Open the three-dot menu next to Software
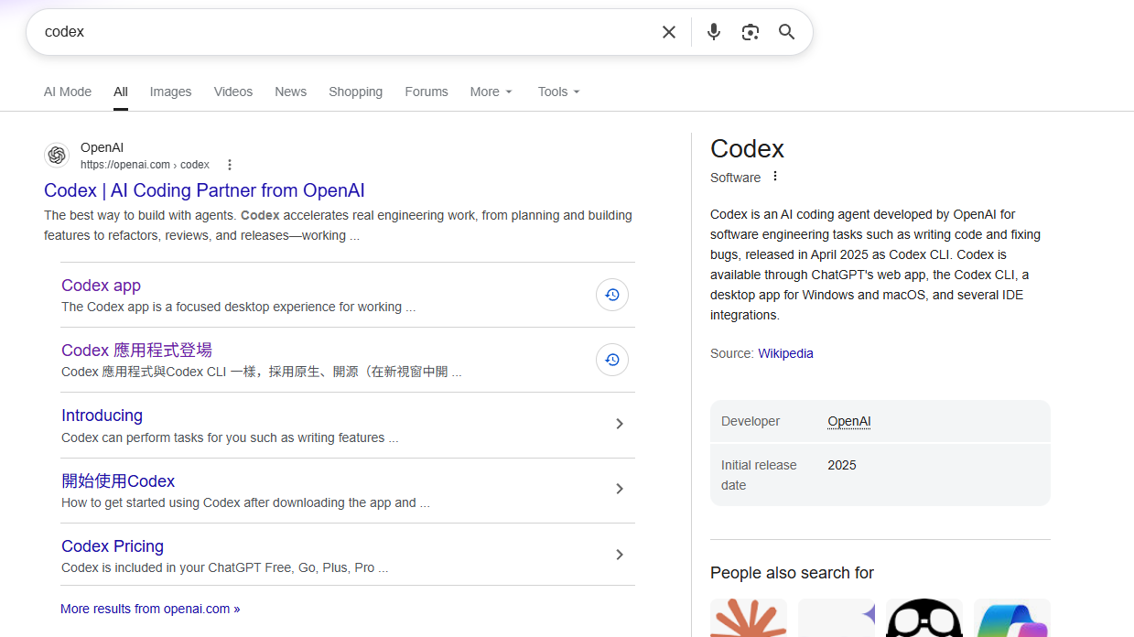 click(775, 177)
